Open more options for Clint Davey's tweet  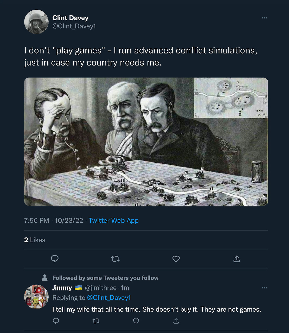click(x=264, y=18)
